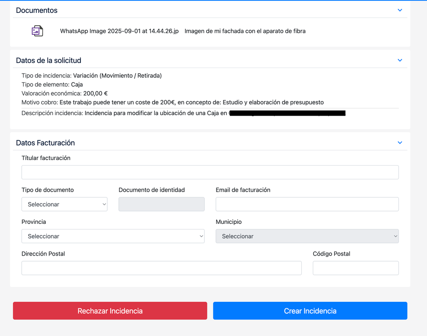Click the Documento de identidad field

click(161, 204)
